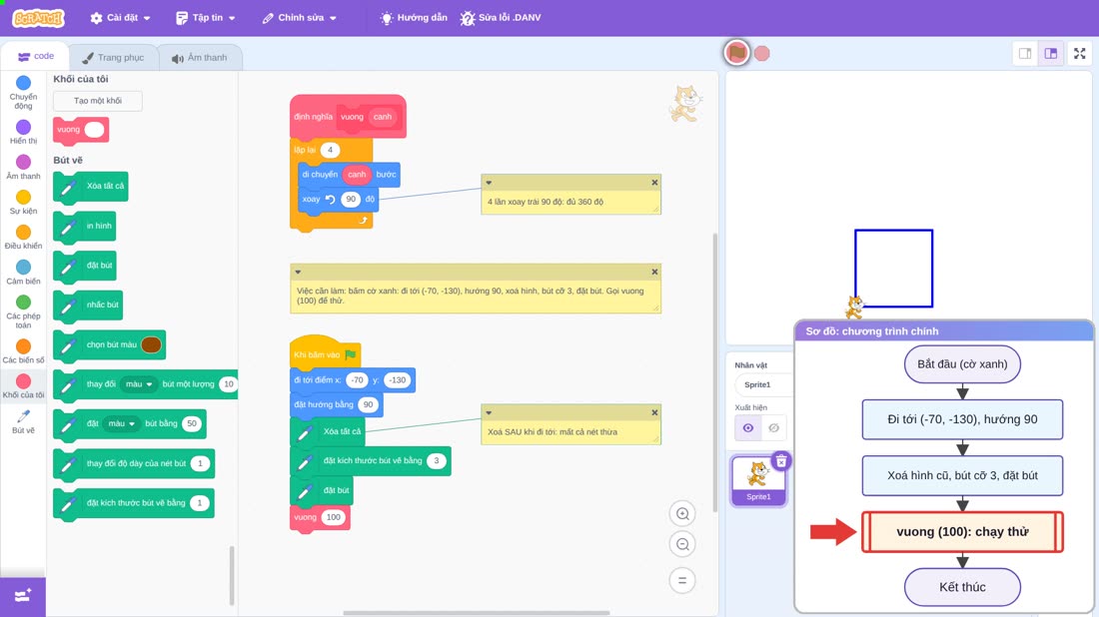Image resolution: width=1099 pixels, height=617 pixels.
Task: Pick the brown pen color swatch
Action: pyautogui.click(x=151, y=344)
